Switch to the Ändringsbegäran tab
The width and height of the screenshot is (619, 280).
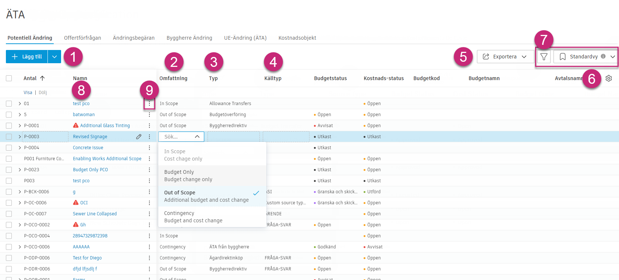pos(134,38)
